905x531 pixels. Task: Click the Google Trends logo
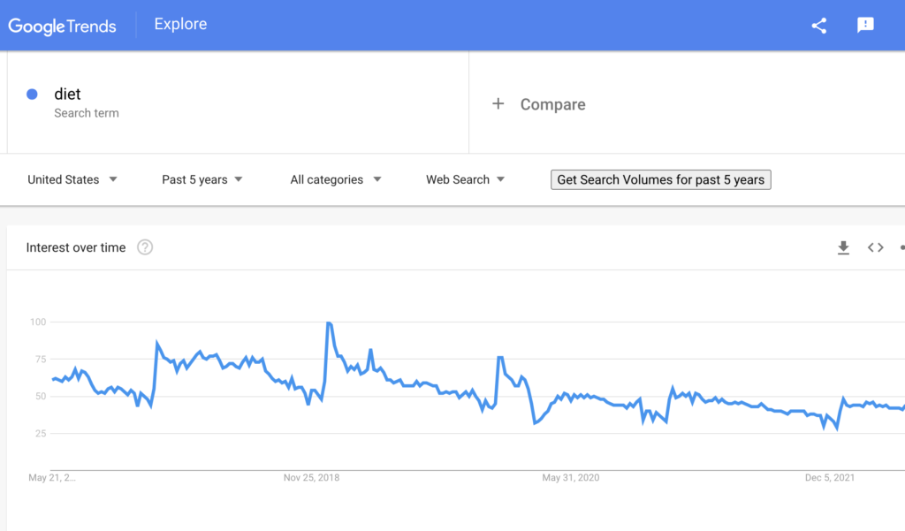point(63,26)
